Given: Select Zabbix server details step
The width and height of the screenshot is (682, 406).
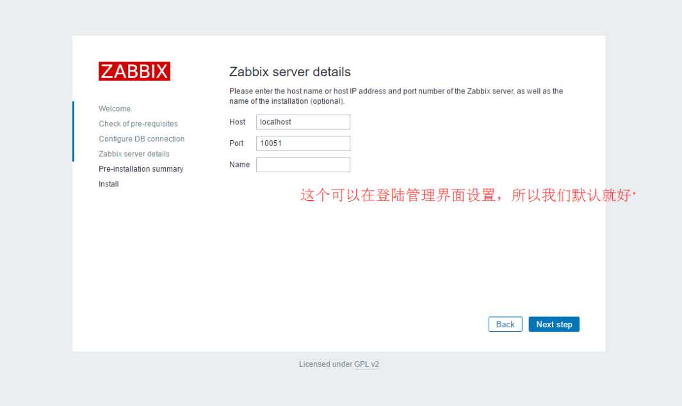Looking at the screenshot, I should [134, 154].
